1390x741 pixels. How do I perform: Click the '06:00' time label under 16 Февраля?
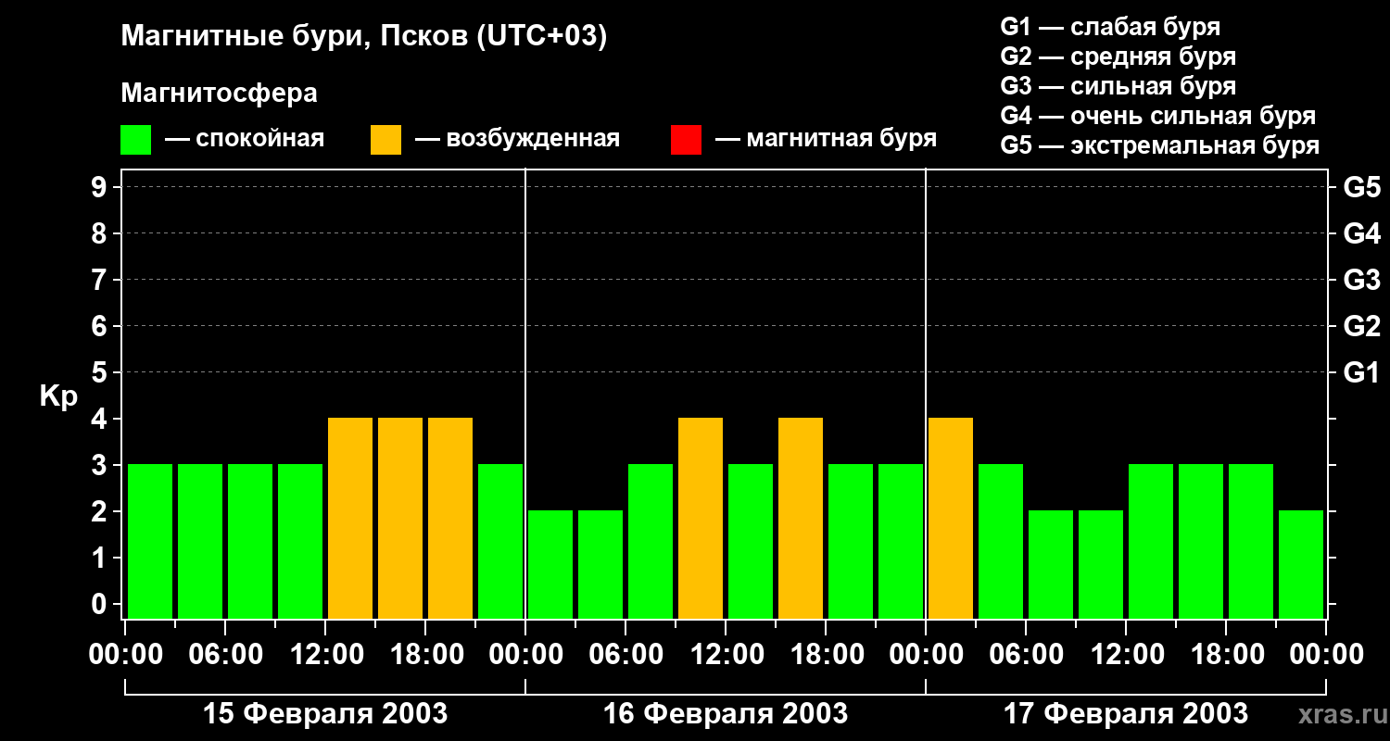625,655
